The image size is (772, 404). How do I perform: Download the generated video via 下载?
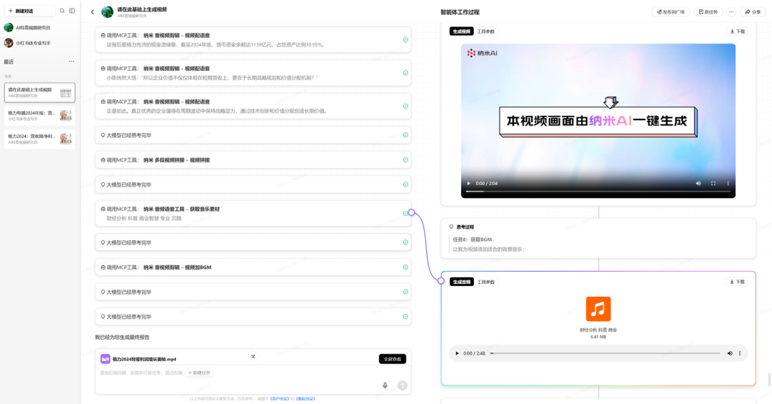coord(738,31)
